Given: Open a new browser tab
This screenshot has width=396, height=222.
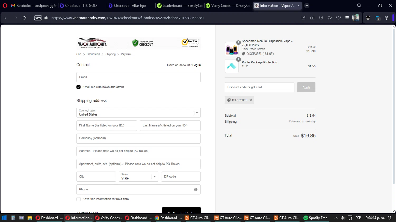Looking at the screenshot, I should tap(307, 6).
